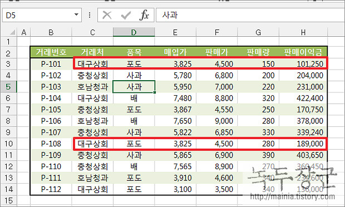This screenshot has height=207, width=345.
Task: Click the formula bar containing 사과
Action: [250, 15]
